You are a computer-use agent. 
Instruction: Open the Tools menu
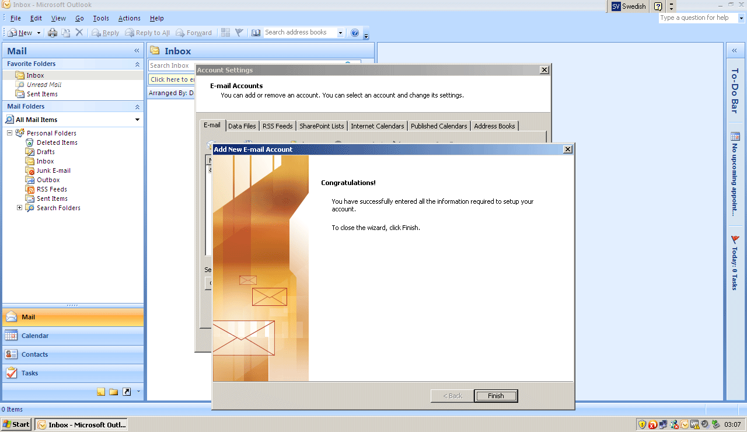point(101,18)
